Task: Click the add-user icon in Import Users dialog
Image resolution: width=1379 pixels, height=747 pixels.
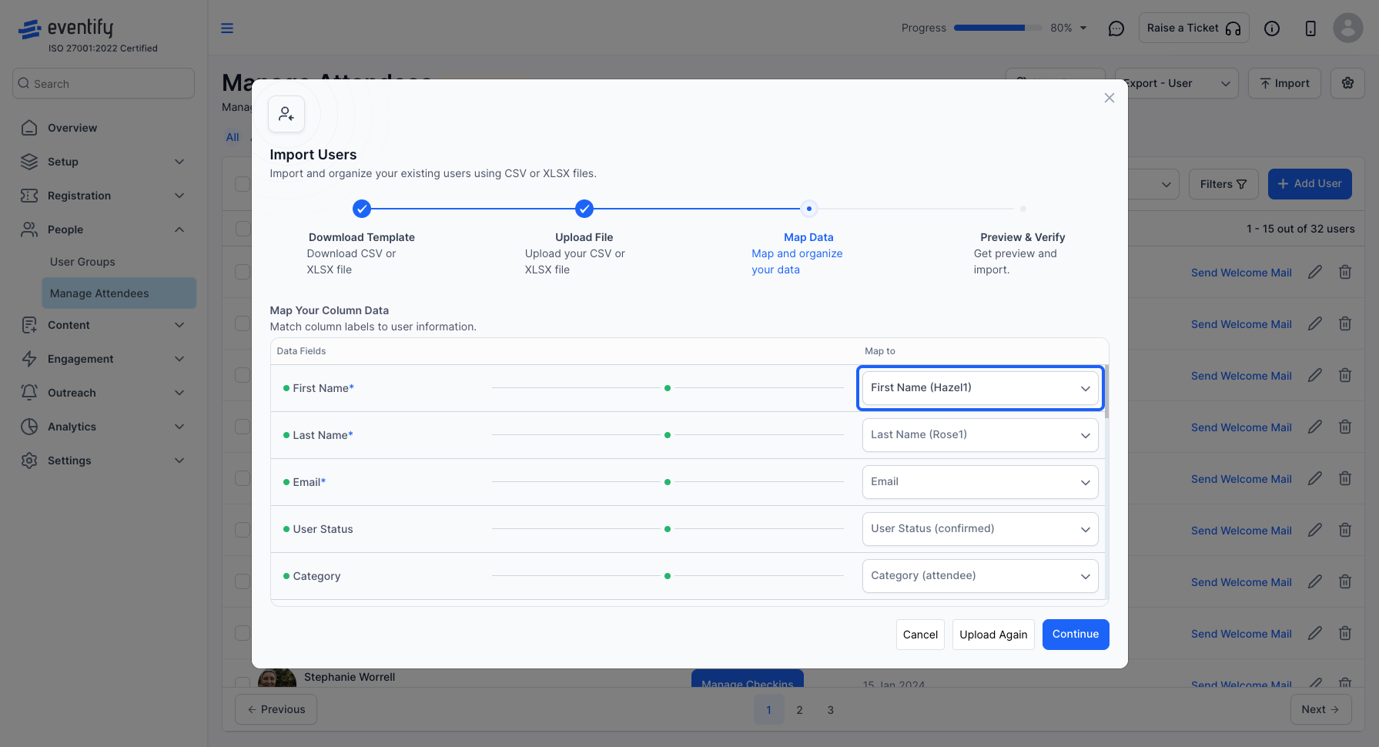Action: point(286,114)
